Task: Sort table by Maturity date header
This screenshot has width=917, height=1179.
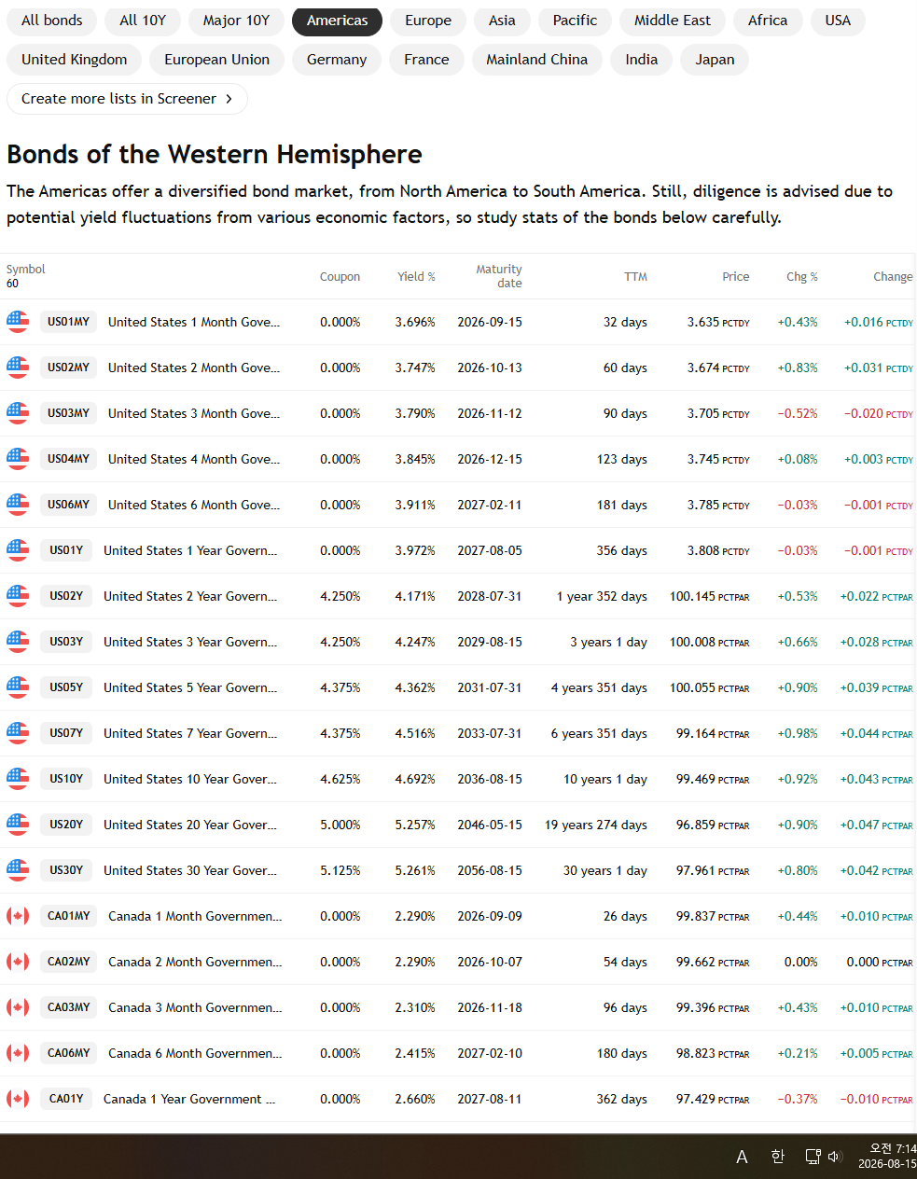Action: (499, 276)
